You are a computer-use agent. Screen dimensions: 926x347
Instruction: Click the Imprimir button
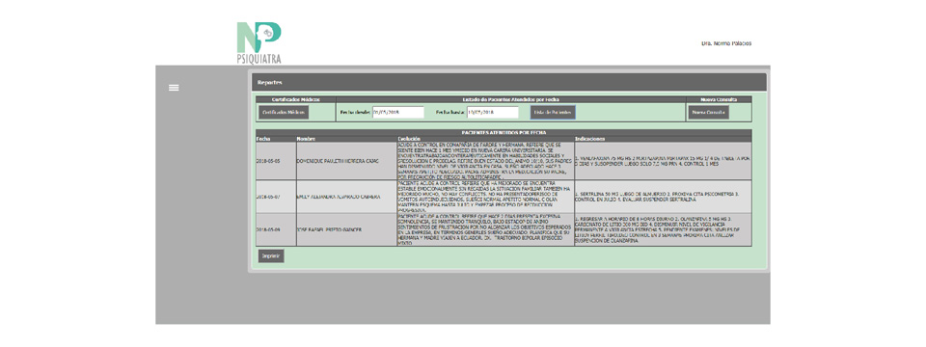point(271,255)
